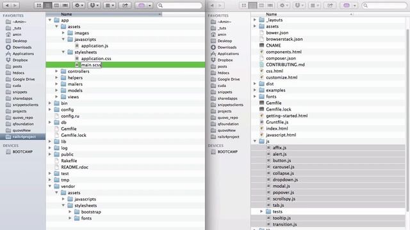Viewport: 410px width, 230px height.
Task: Expand config folder in left window
Action: [50, 109]
